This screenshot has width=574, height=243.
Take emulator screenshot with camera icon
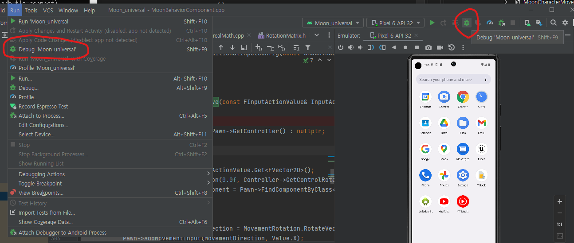click(429, 47)
